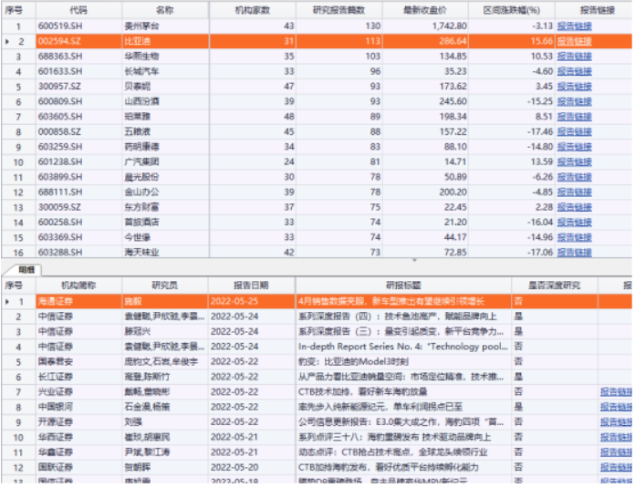Sort detail table by 是否深度研究 header
This screenshot has width=635, height=488.
coord(555,286)
